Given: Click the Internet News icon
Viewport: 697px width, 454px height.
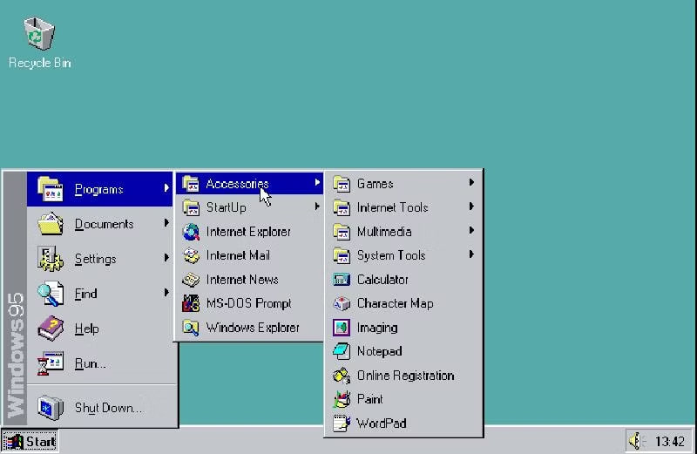Looking at the screenshot, I should [x=191, y=280].
